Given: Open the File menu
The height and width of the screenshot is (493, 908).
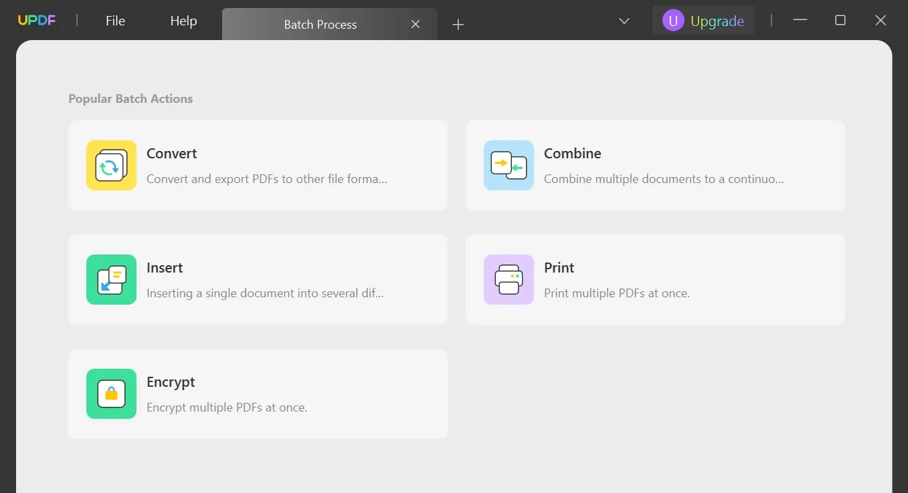Looking at the screenshot, I should pyautogui.click(x=114, y=20).
